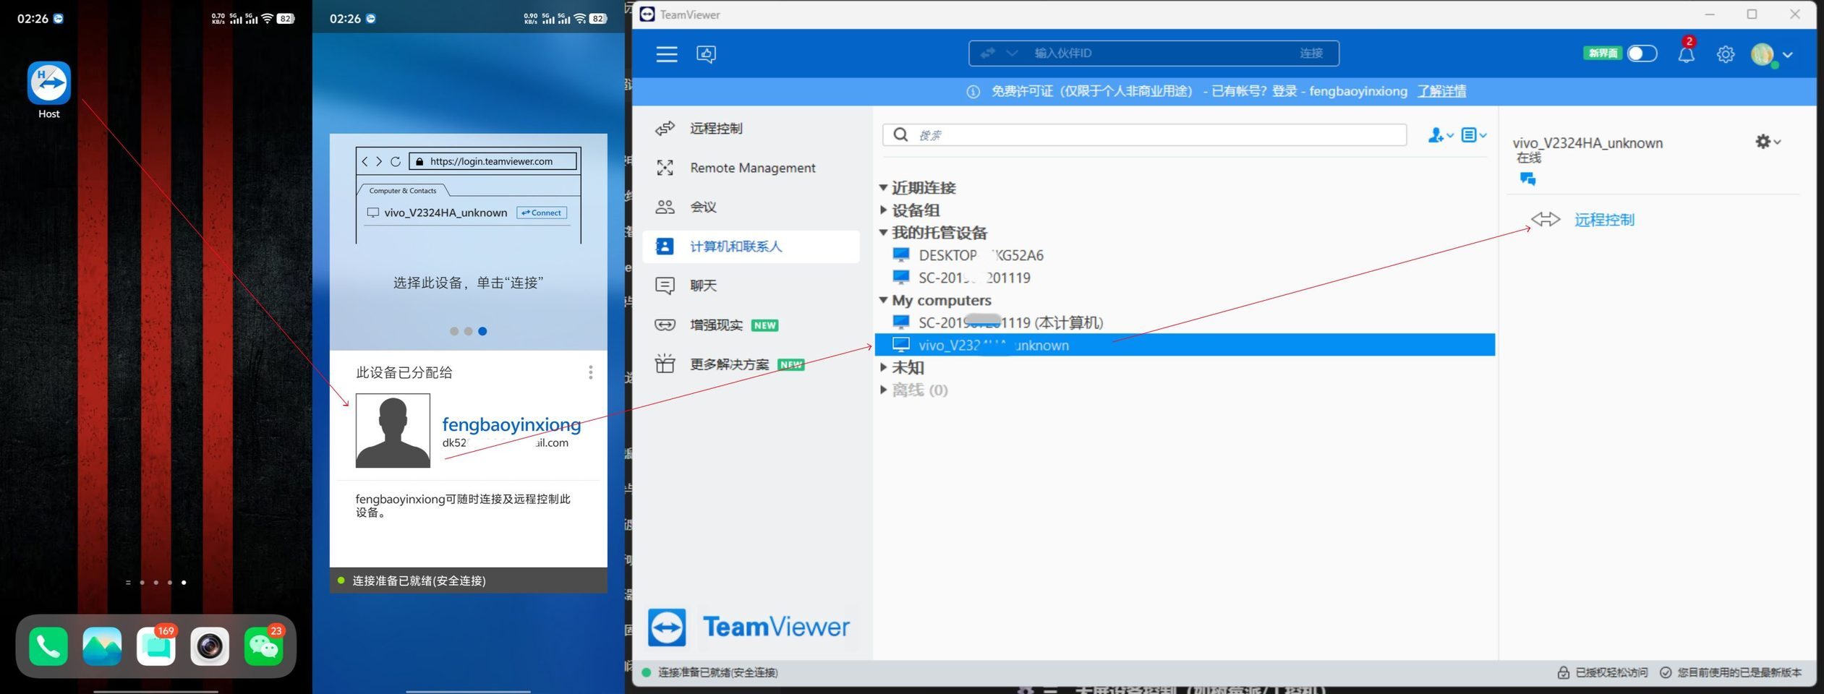The height and width of the screenshot is (694, 1824).
Task: Click the 远程控制 link in device panel
Action: (1604, 220)
